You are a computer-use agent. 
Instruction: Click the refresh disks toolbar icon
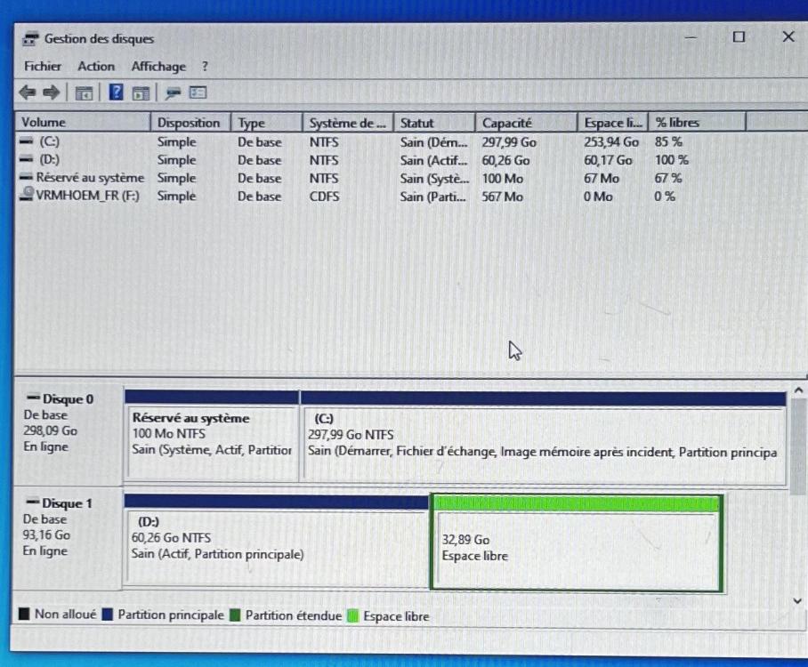click(173, 92)
